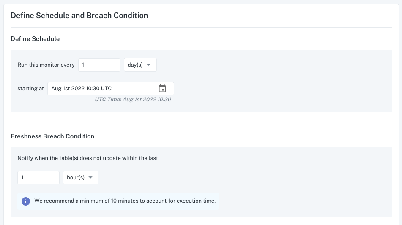
Task: Click 'Aug 1st 2022 10:30 UTC' date text
Action: pyautogui.click(x=81, y=89)
